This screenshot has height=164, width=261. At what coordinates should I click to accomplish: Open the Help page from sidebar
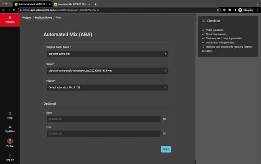(10, 115)
